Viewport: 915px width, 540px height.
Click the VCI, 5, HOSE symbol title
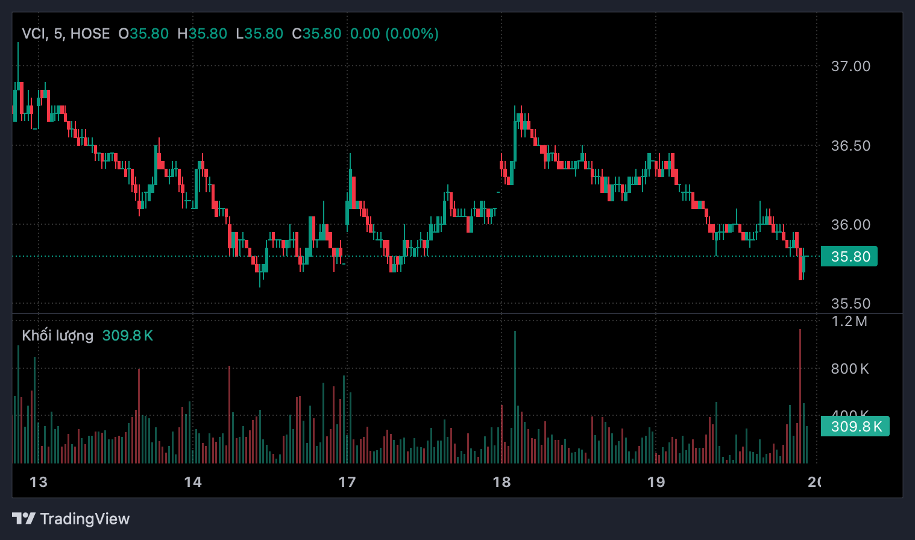coord(66,34)
